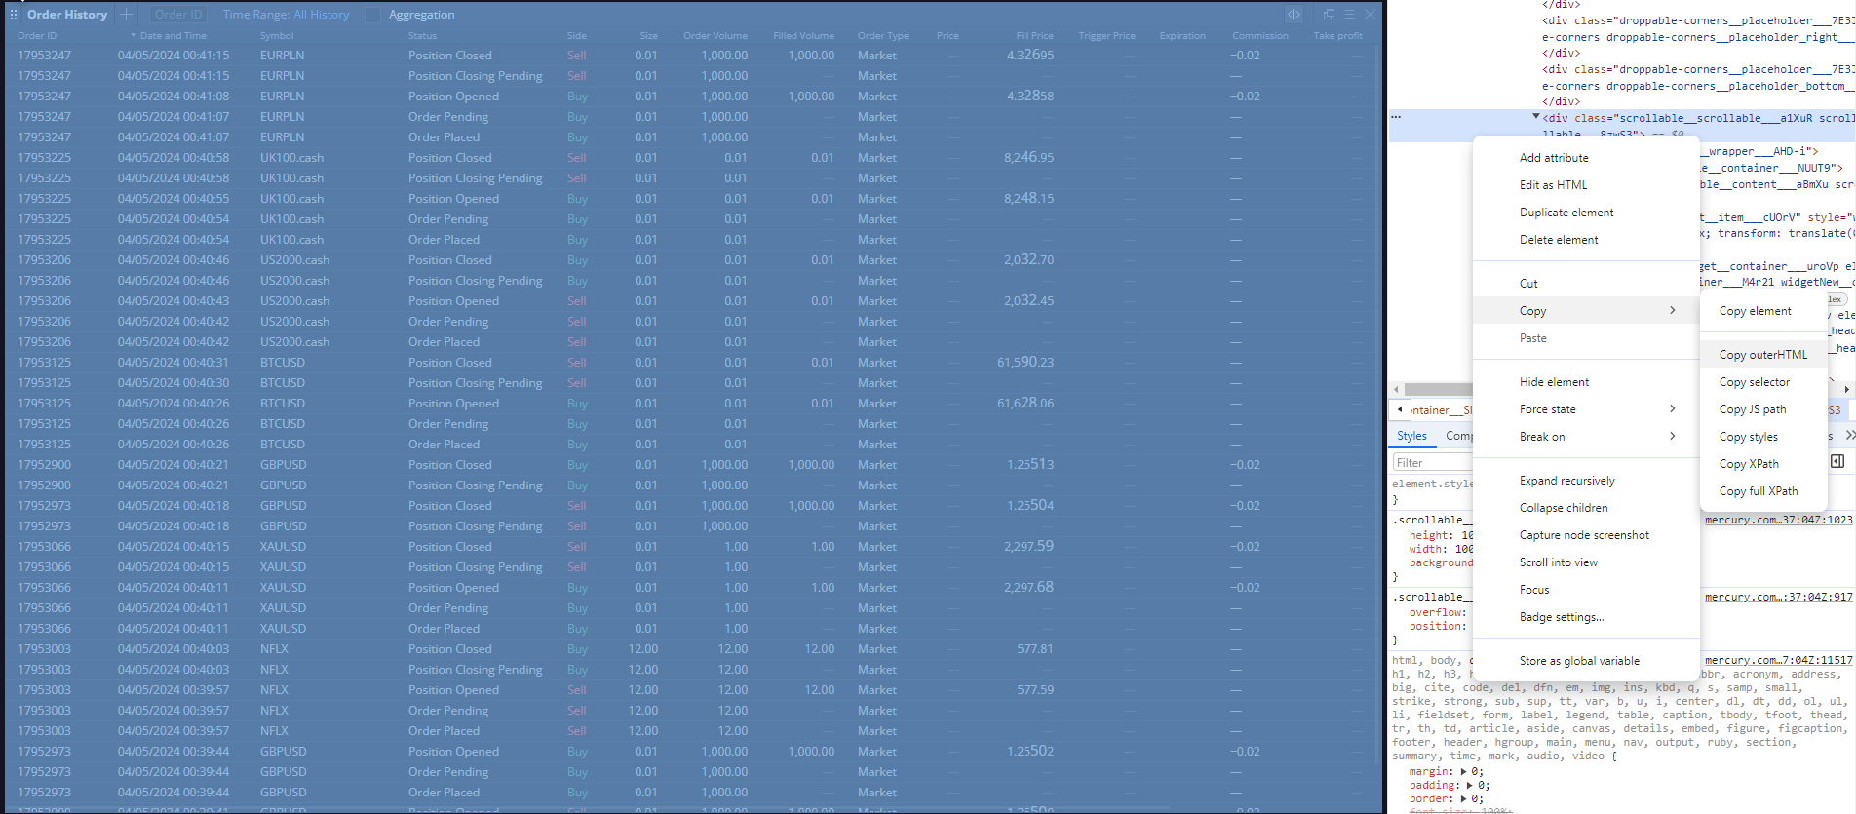Image resolution: width=1856 pixels, height=814 pixels.
Task: Click the DOM tree horizontal scrollbar right arrow
Action: pyautogui.click(x=1847, y=389)
